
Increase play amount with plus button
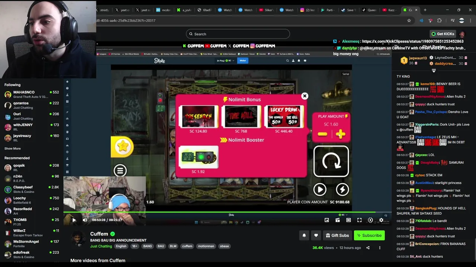pyautogui.click(x=340, y=134)
